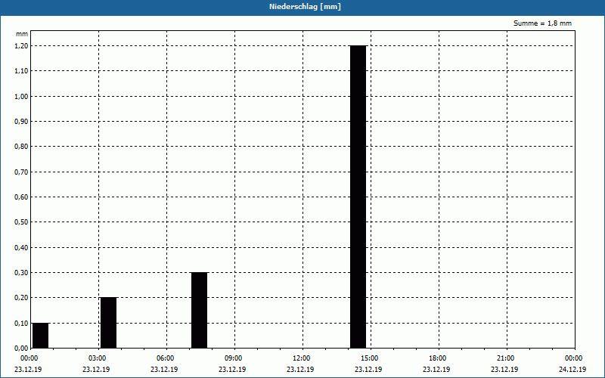
Task: Click the 03:00 time axis label
Action: [x=97, y=358]
